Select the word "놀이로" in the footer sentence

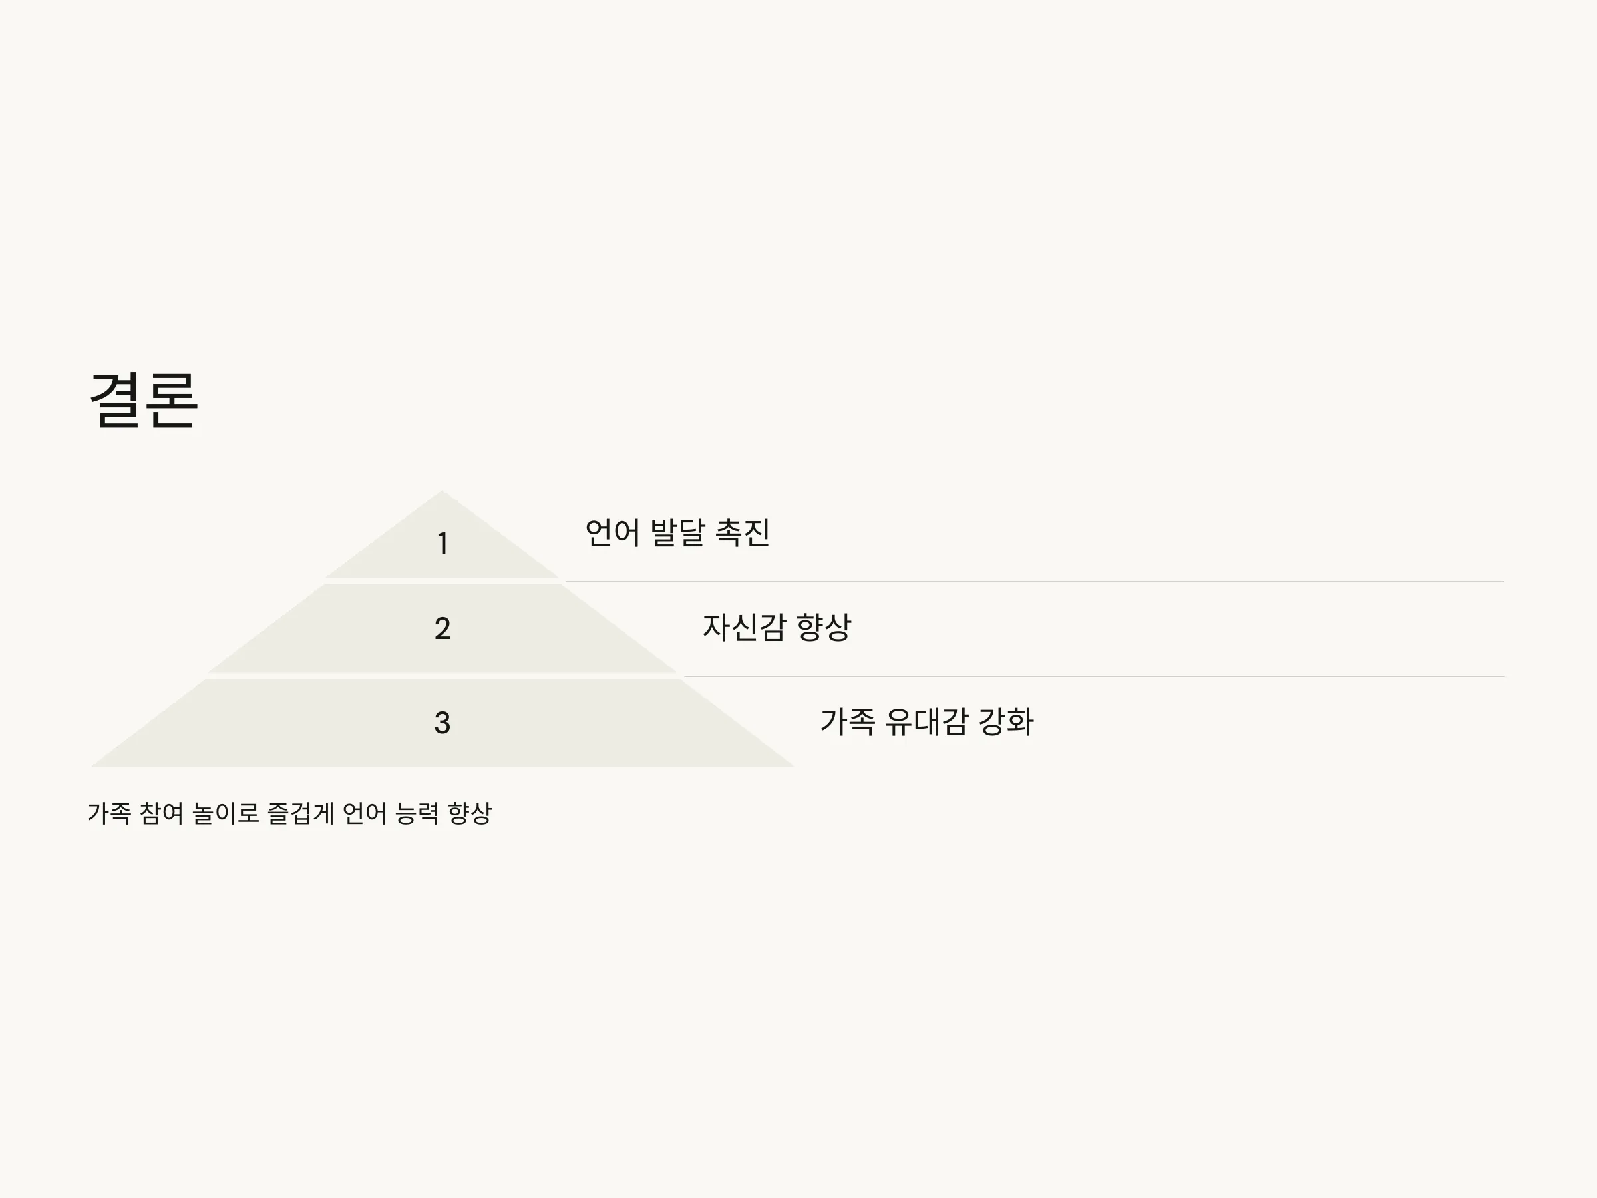point(226,813)
